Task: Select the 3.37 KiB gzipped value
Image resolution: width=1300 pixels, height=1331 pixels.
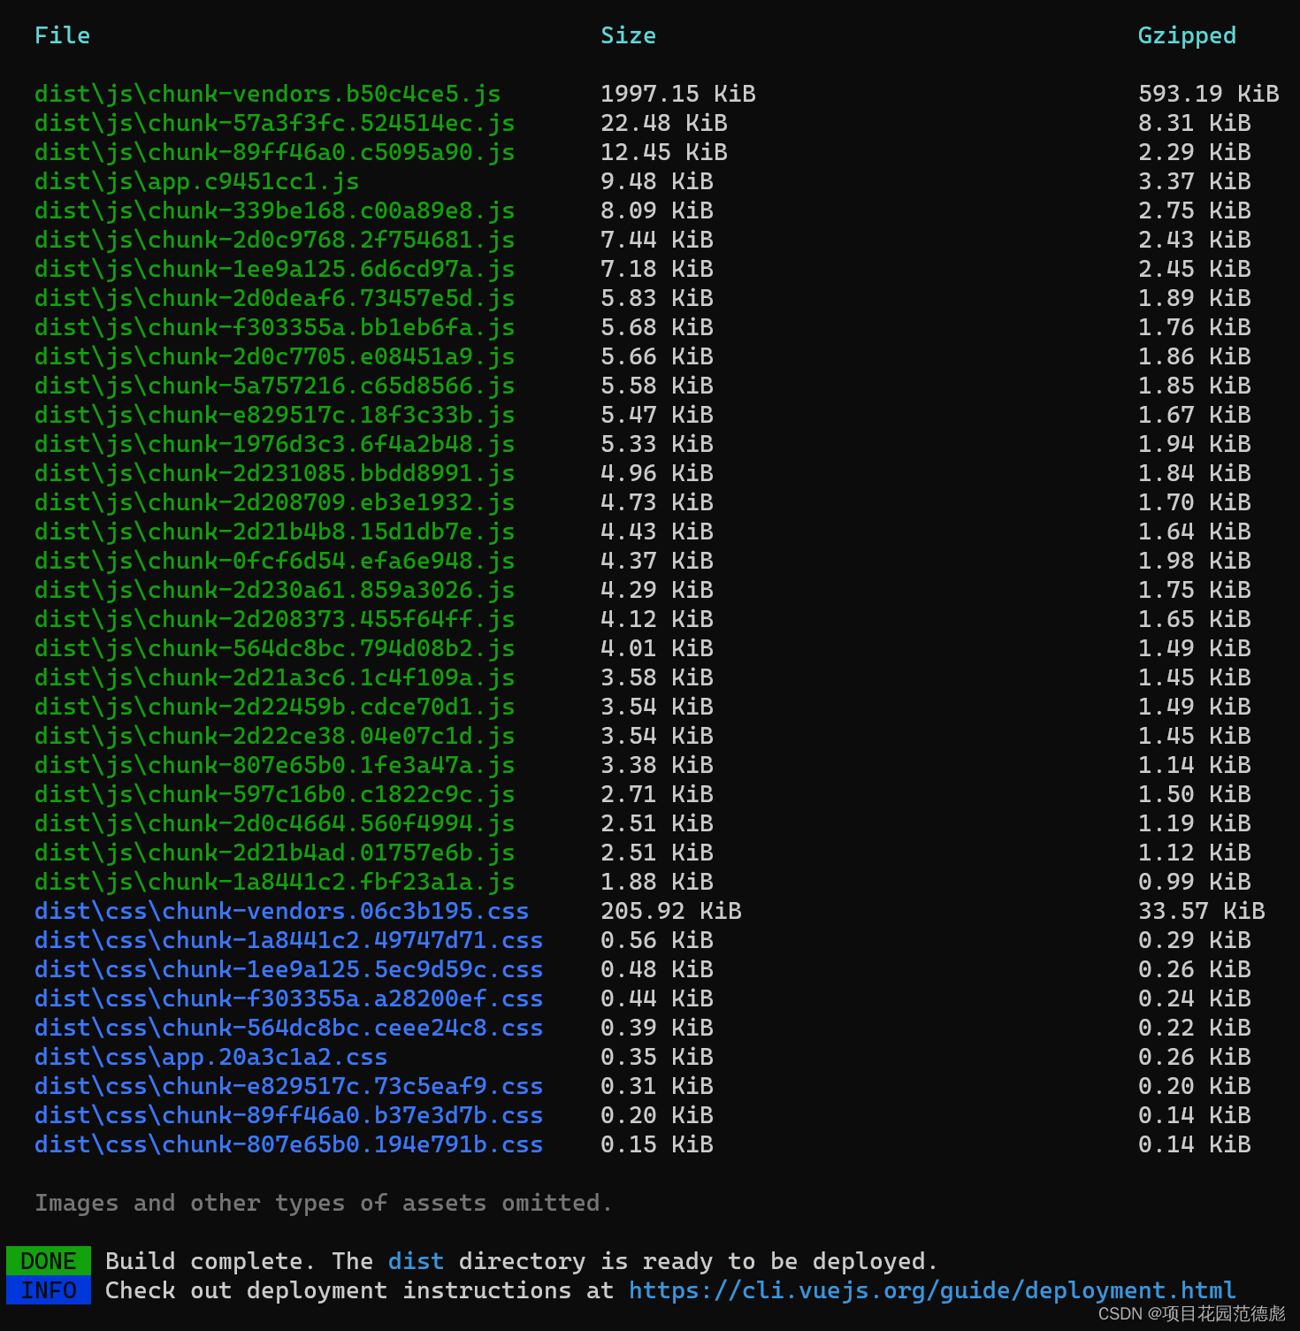Action: (x=1195, y=181)
